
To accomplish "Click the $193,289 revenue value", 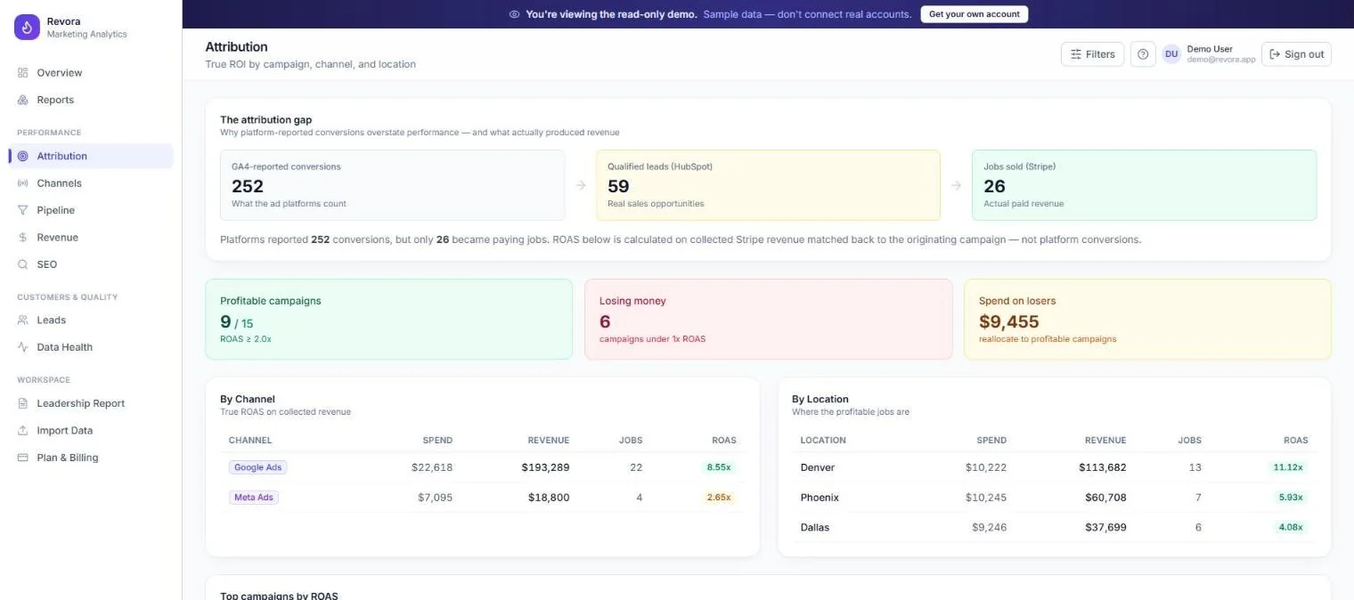I will point(545,467).
